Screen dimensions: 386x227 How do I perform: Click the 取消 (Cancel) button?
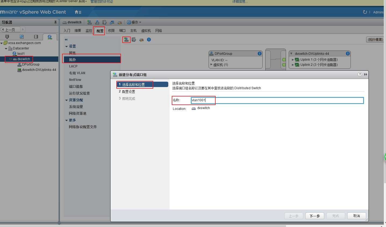click(356, 216)
